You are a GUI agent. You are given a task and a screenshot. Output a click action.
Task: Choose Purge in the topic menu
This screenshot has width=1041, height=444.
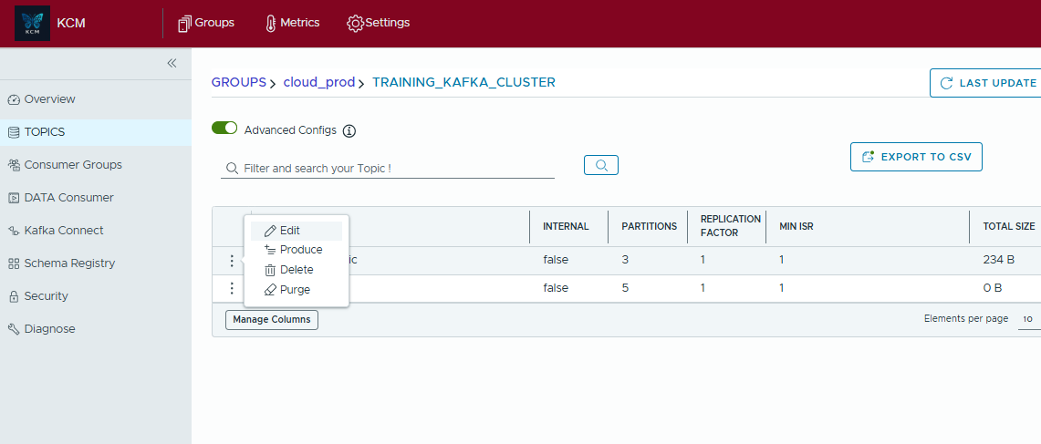click(x=295, y=290)
